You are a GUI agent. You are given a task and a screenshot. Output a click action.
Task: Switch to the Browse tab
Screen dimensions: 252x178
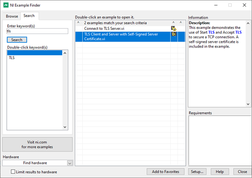point(12,16)
